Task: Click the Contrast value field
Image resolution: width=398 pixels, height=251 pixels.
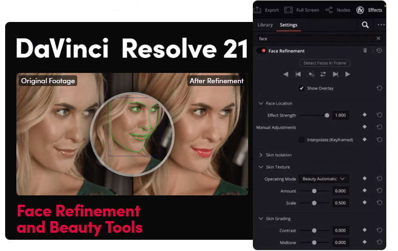Action: tap(340, 230)
